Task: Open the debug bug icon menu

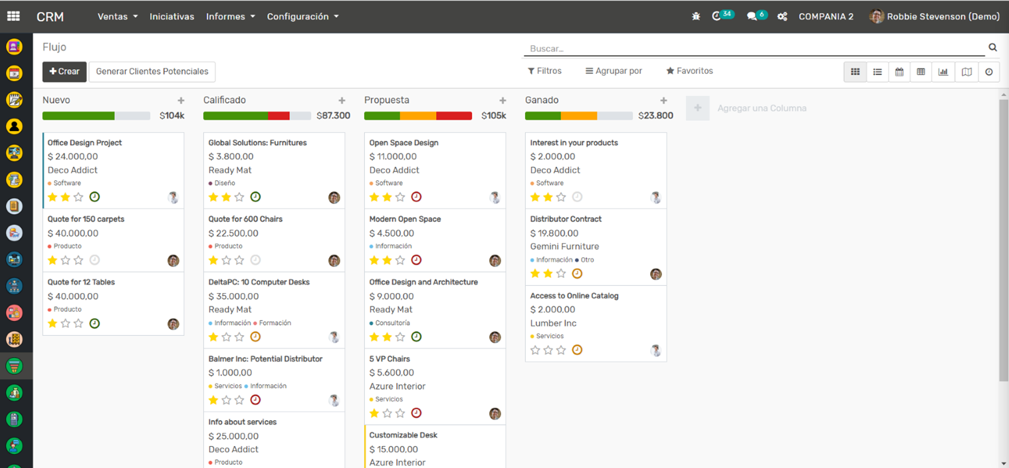Action: 696,17
